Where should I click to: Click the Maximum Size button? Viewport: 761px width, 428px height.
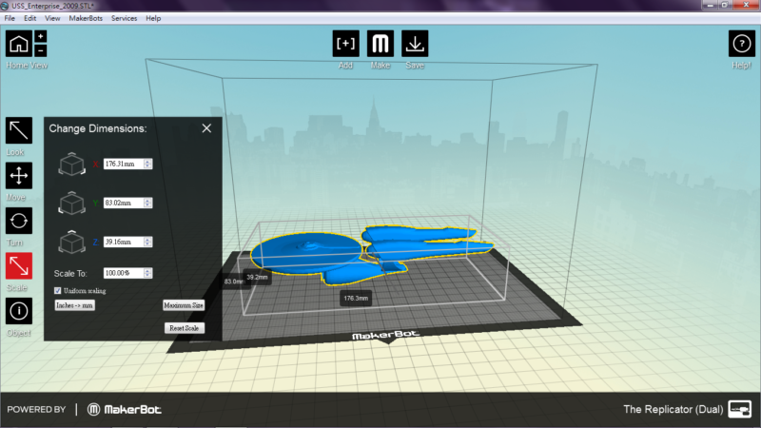(184, 305)
